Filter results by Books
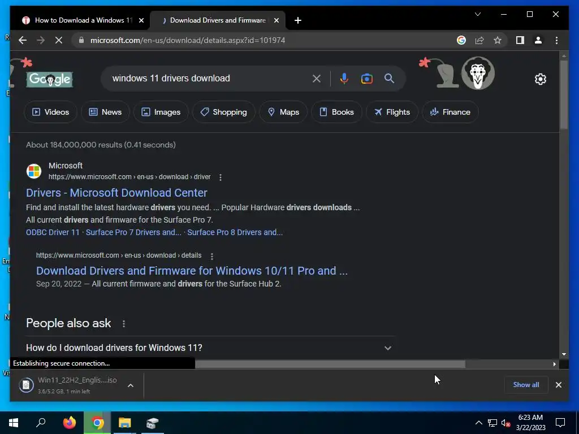579x434 pixels. [x=336, y=112]
